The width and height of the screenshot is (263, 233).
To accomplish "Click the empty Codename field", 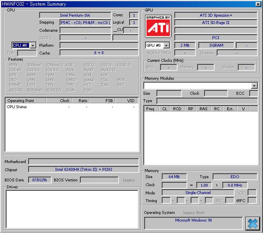I will (x=85, y=30).
